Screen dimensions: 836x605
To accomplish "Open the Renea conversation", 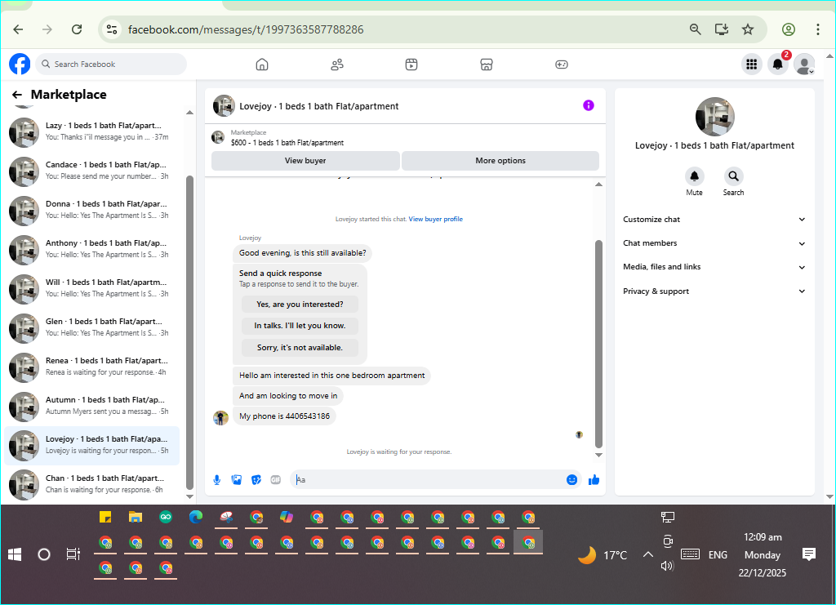I will [x=91, y=367].
